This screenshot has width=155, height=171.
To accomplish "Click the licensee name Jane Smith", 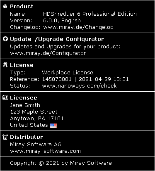I will pyautogui.click(x=25, y=105).
